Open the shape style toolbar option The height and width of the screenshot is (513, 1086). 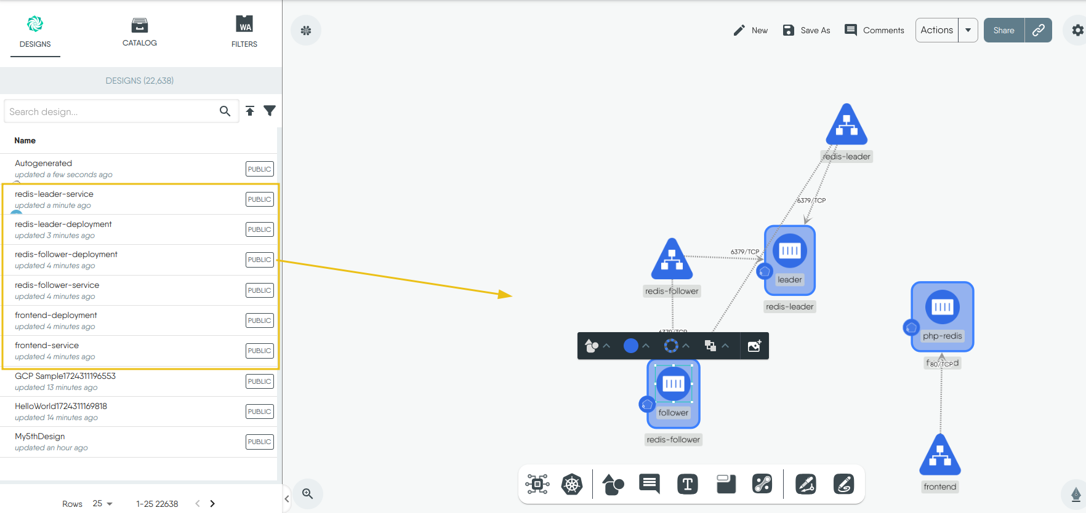pyautogui.click(x=592, y=346)
